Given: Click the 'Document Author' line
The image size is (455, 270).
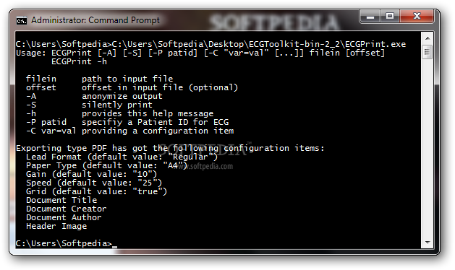Looking at the screenshot, I should [64, 218].
